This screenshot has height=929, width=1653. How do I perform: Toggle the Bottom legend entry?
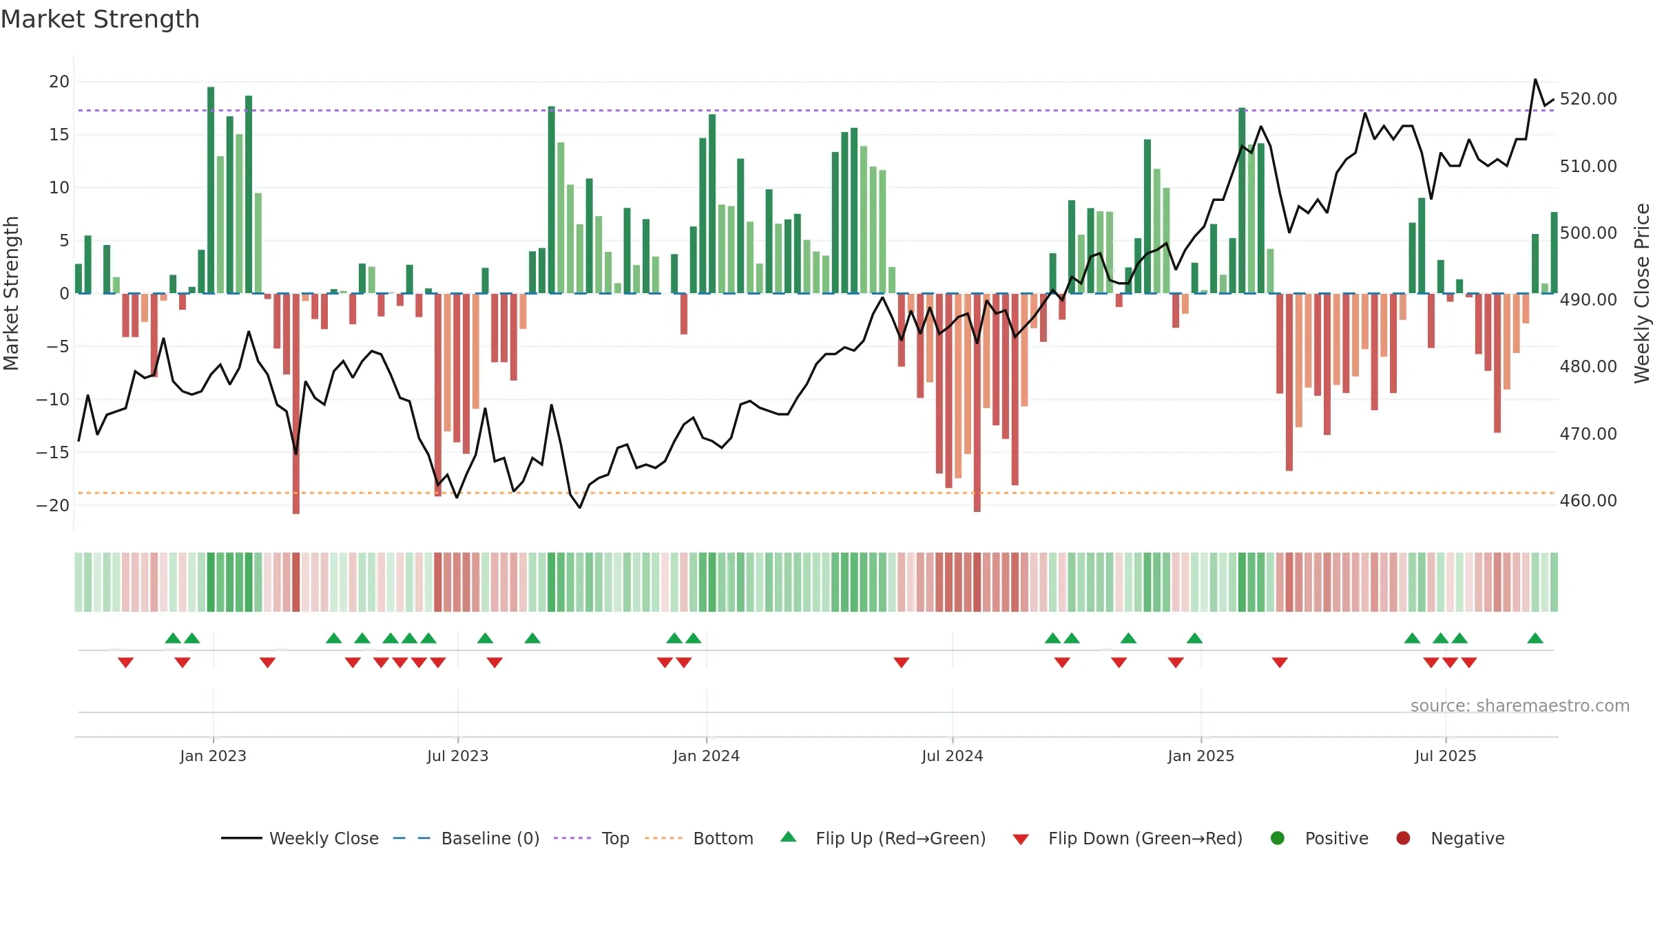pyautogui.click(x=699, y=838)
